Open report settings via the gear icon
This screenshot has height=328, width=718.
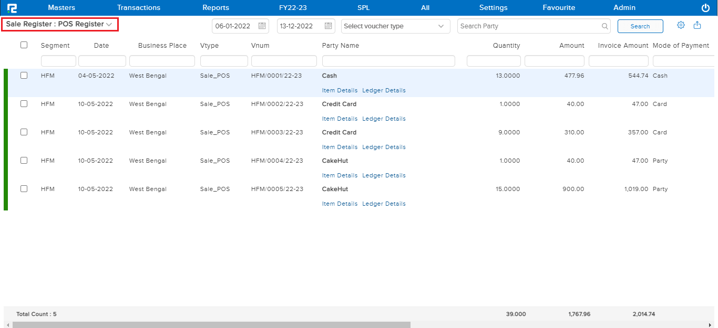click(681, 25)
